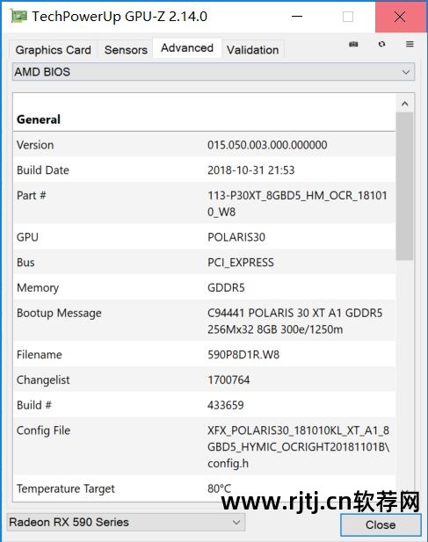The image size is (428, 542).
Task: Select the GPU value POLARIS30
Action: click(236, 237)
